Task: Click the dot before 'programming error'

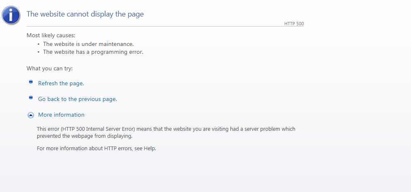Action: (38, 52)
